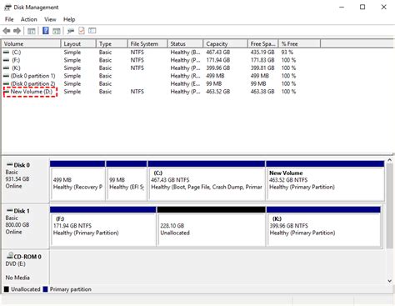Click the Disk 0 label panel
Screen dimensions: 395x306
[x=26, y=181]
